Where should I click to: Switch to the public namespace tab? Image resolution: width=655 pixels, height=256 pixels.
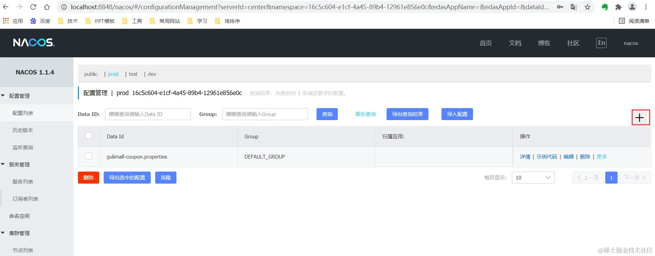(x=91, y=74)
